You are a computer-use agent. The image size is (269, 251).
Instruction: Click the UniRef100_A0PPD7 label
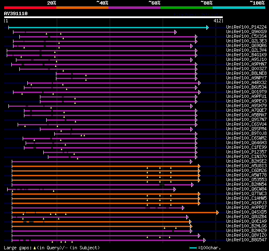246,208
